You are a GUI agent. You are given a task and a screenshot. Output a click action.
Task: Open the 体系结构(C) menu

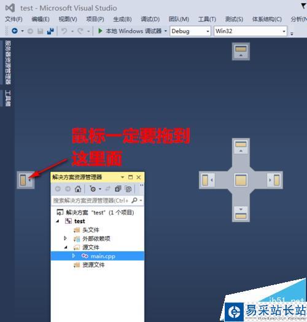pyautogui.click(x=266, y=19)
